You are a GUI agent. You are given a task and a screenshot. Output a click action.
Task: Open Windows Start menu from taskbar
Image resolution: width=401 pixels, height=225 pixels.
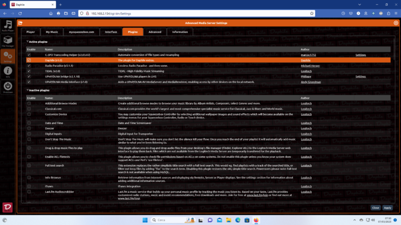pyautogui.click(x=145, y=220)
